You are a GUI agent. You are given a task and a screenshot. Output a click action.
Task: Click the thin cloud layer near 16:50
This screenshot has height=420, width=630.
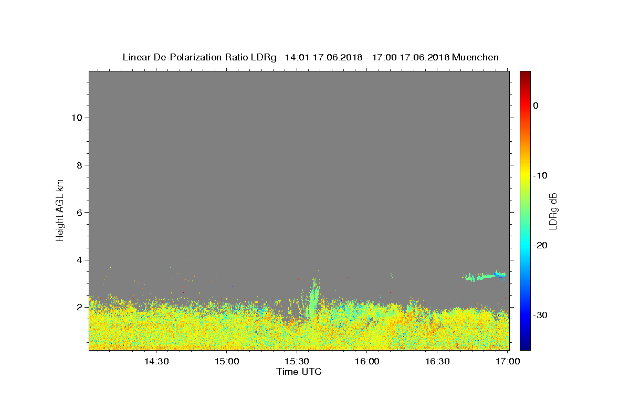coord(486,276)
